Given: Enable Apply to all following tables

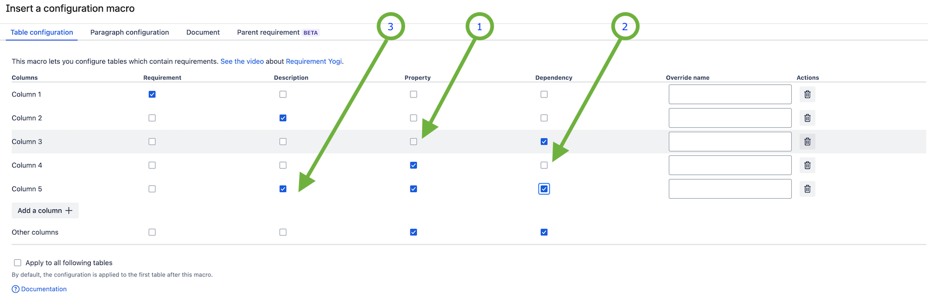Looking at the screenshot, I should coord(17,263).
